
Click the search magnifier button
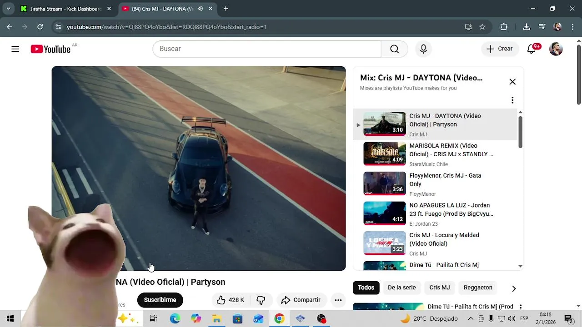click(x=394, y=49)
